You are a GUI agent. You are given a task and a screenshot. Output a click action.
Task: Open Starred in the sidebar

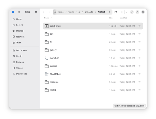tap(24, 31)
